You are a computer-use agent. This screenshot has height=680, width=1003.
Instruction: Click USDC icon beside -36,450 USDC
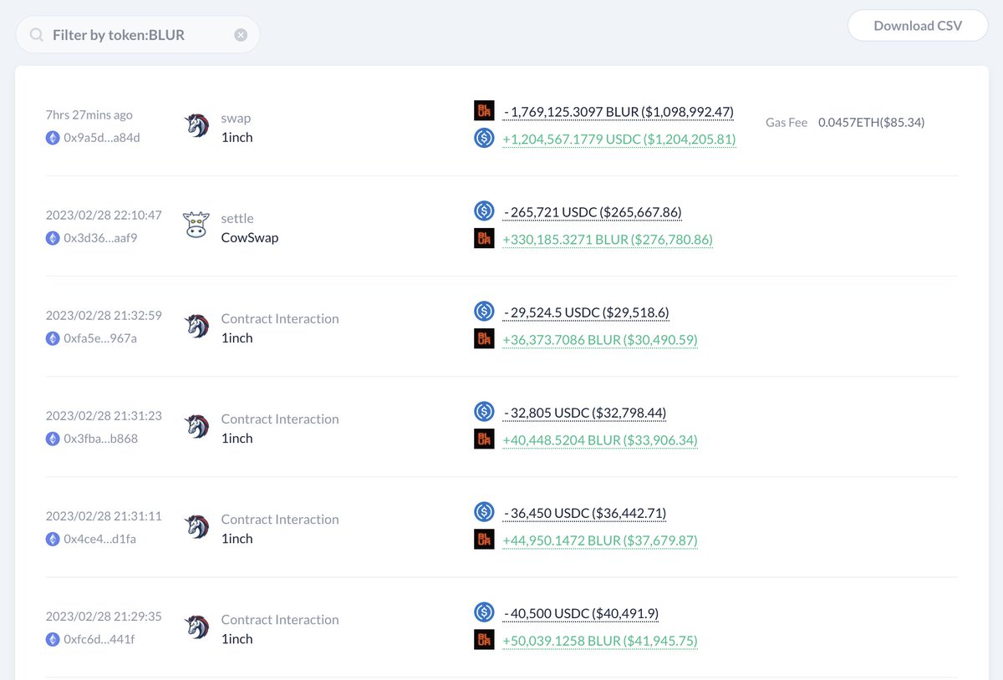click(x=484, y=512)
